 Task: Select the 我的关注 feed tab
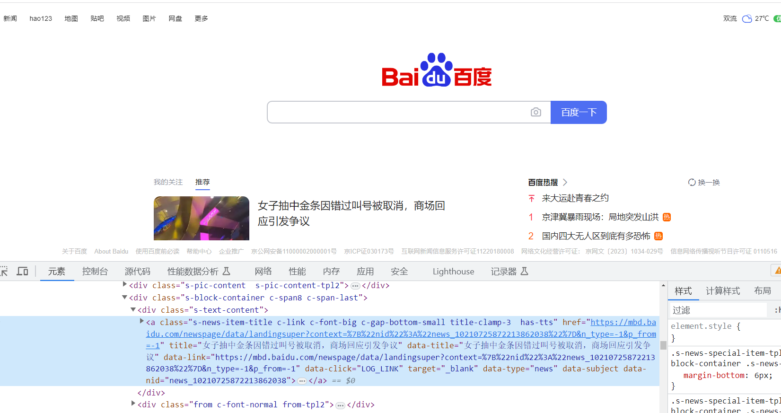pyautogui.click(x=168, y=182)
